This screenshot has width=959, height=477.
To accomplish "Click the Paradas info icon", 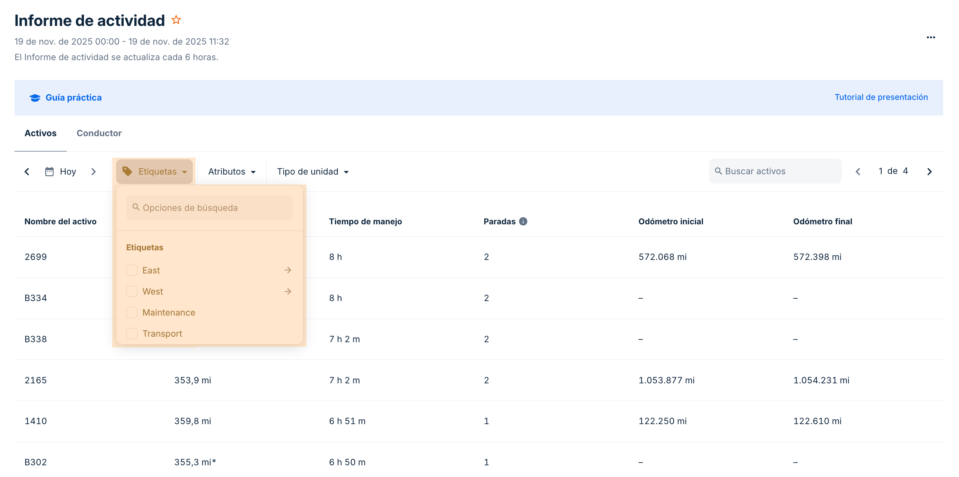I will (523, 222).
